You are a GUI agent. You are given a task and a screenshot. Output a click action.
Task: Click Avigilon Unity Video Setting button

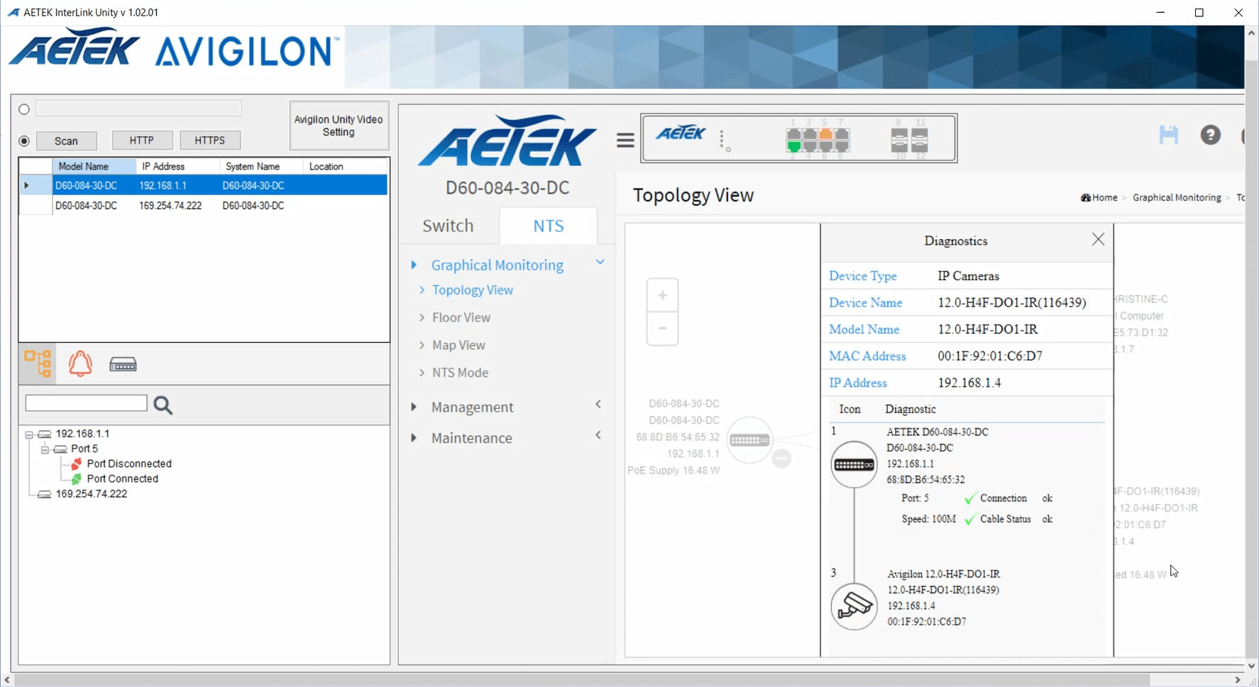(339, 126)
